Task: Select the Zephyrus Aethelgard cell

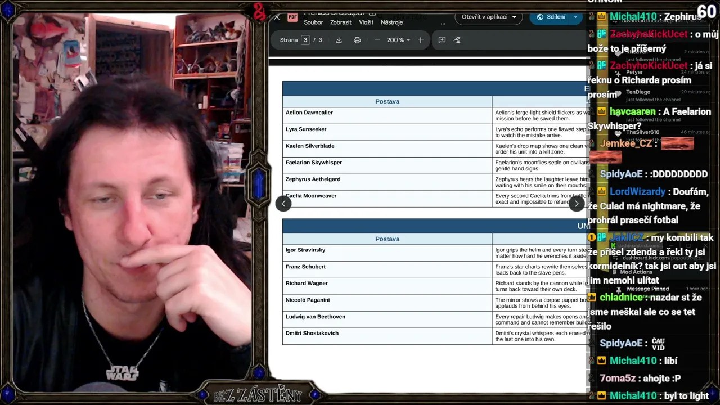Action: point(388,182)
